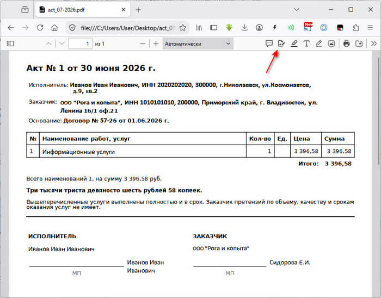Click the vertical scrollbar of PDF viewer
This screenshot has width=381, height=298.
tap(378, 111)
